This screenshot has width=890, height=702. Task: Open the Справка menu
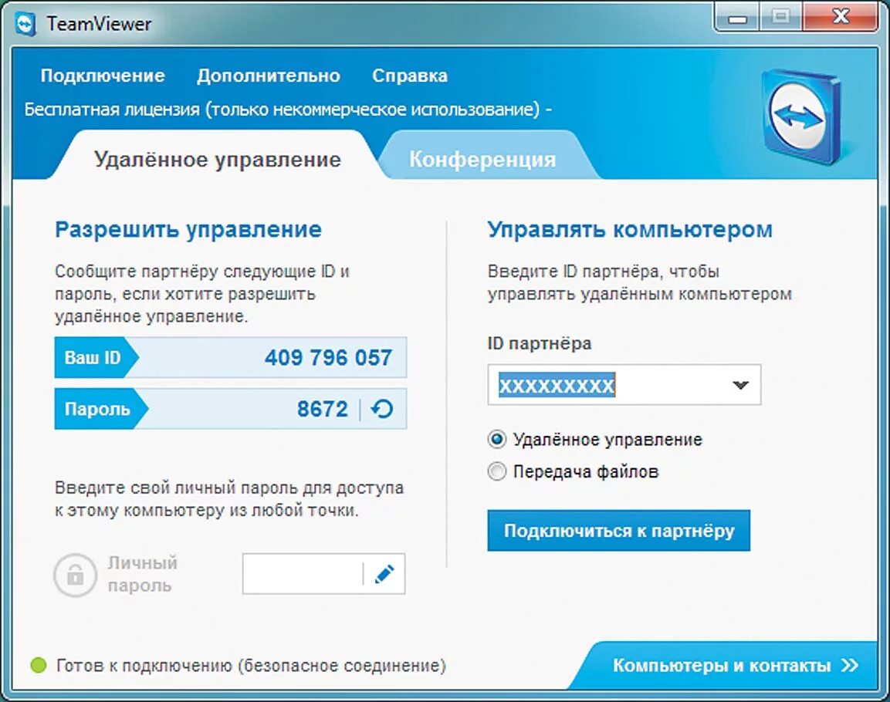[x=409, y=76]
